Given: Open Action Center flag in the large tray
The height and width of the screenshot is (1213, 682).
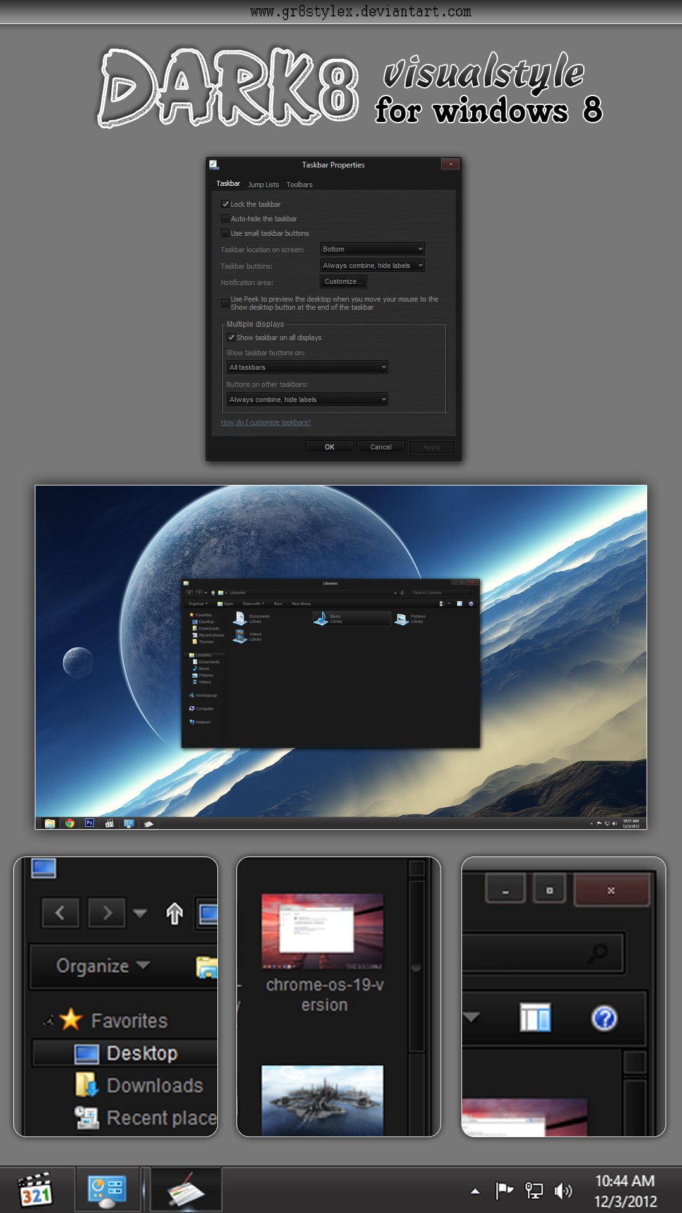Looking at the screenshot, I should pyautogui.click(x=504, y=1191).
